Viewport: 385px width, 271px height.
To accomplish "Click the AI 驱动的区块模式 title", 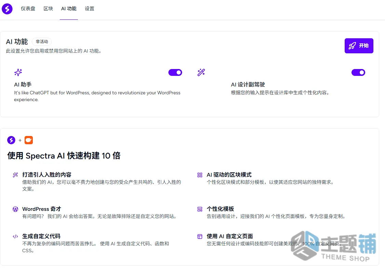I will pos(229,175).
